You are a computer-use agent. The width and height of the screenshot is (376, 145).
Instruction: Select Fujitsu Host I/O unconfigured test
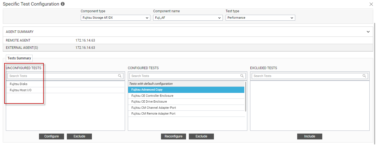(65, 90)
